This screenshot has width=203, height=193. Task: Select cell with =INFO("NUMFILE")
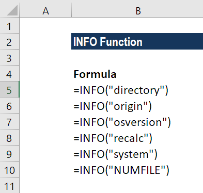[x=137, y=169]
